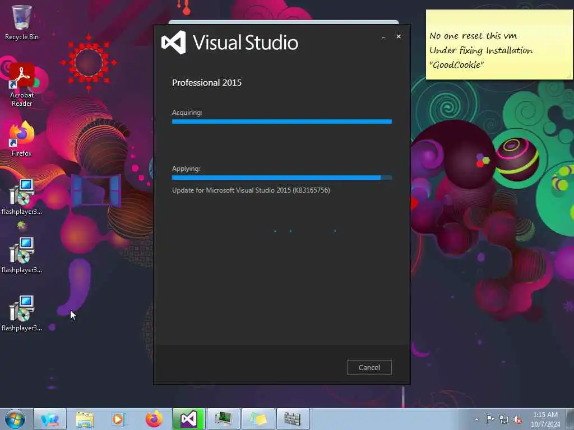Click the Show desktop strip at taskbar end

[x=570, y=419]
